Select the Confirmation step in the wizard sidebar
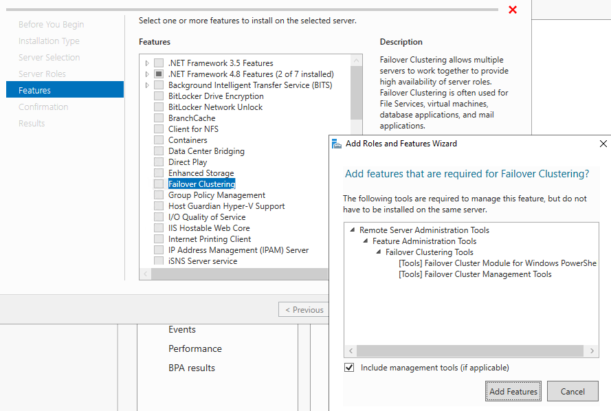Viewport: 611px width, 411px height. (43, 107)
